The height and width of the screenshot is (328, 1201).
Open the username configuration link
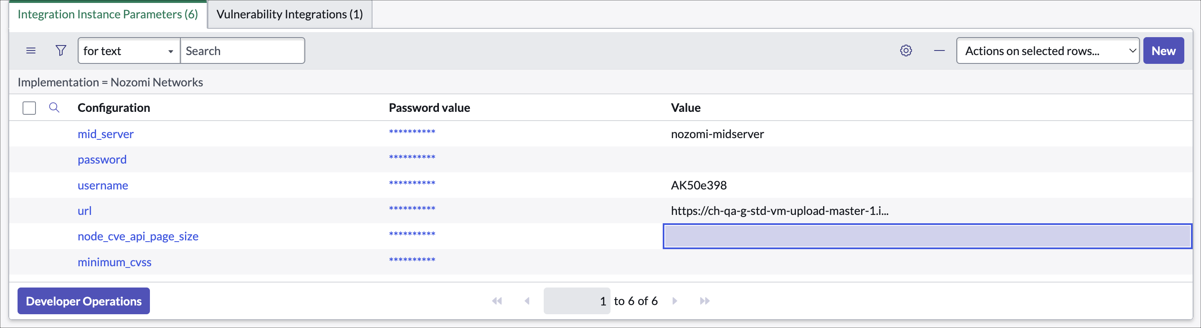pos(103,185)
